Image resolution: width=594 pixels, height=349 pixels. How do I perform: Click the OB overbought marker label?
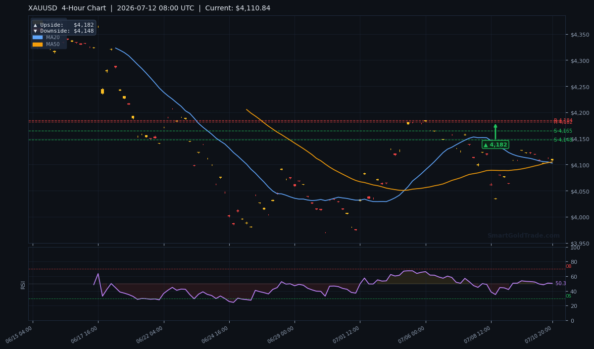pos(568,266)
